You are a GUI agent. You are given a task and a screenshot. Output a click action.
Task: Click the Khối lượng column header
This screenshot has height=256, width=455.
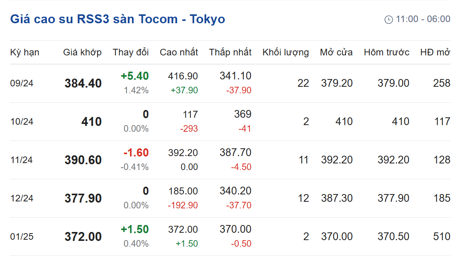tap(286, 52)
